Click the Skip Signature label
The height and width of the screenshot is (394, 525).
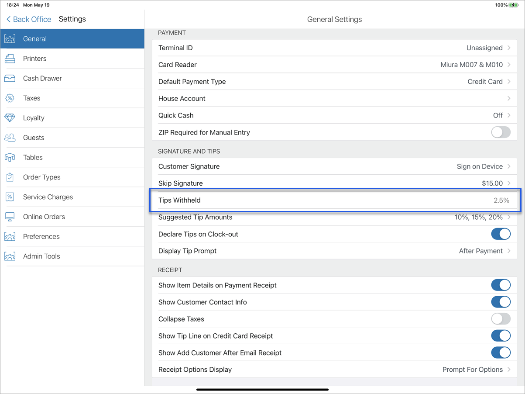point(181,183)
